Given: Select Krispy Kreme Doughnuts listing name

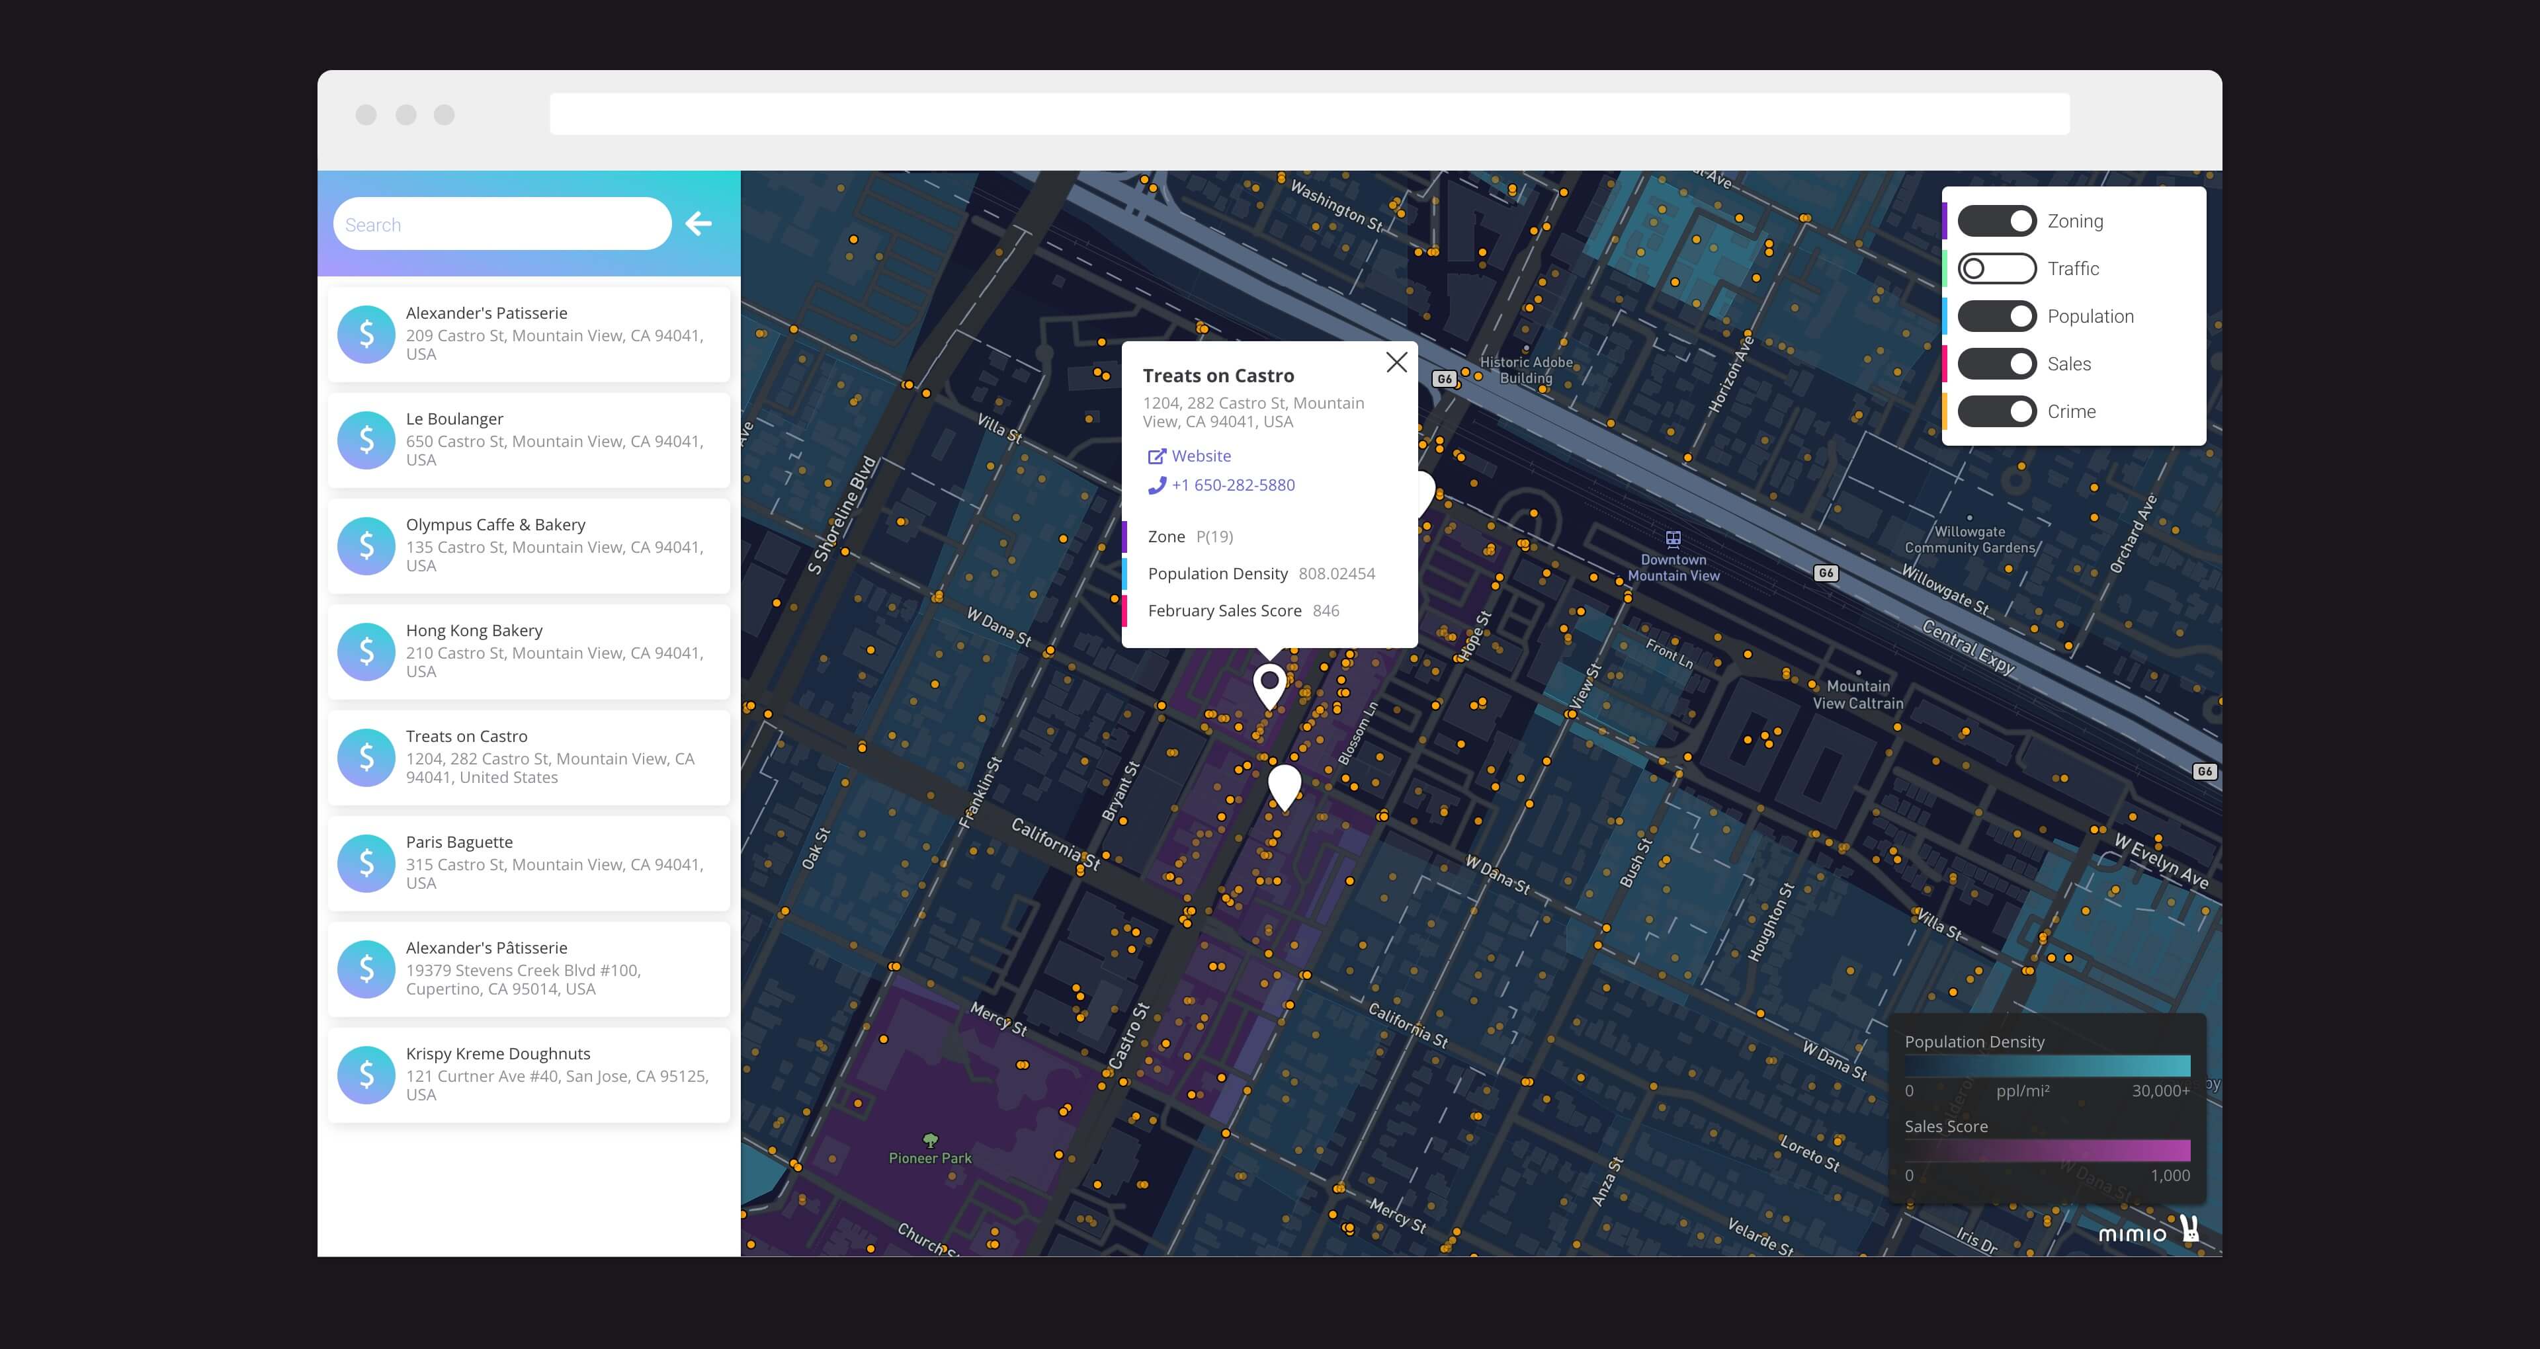Looking at the screenshot, I should (x=498, y=1054).
